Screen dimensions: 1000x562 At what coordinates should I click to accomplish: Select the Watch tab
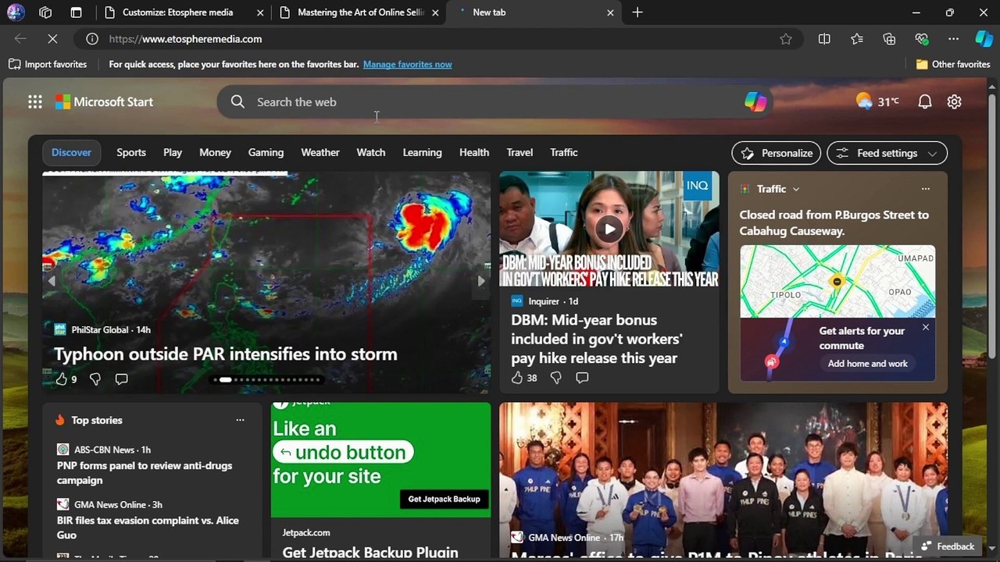[371, 152]
